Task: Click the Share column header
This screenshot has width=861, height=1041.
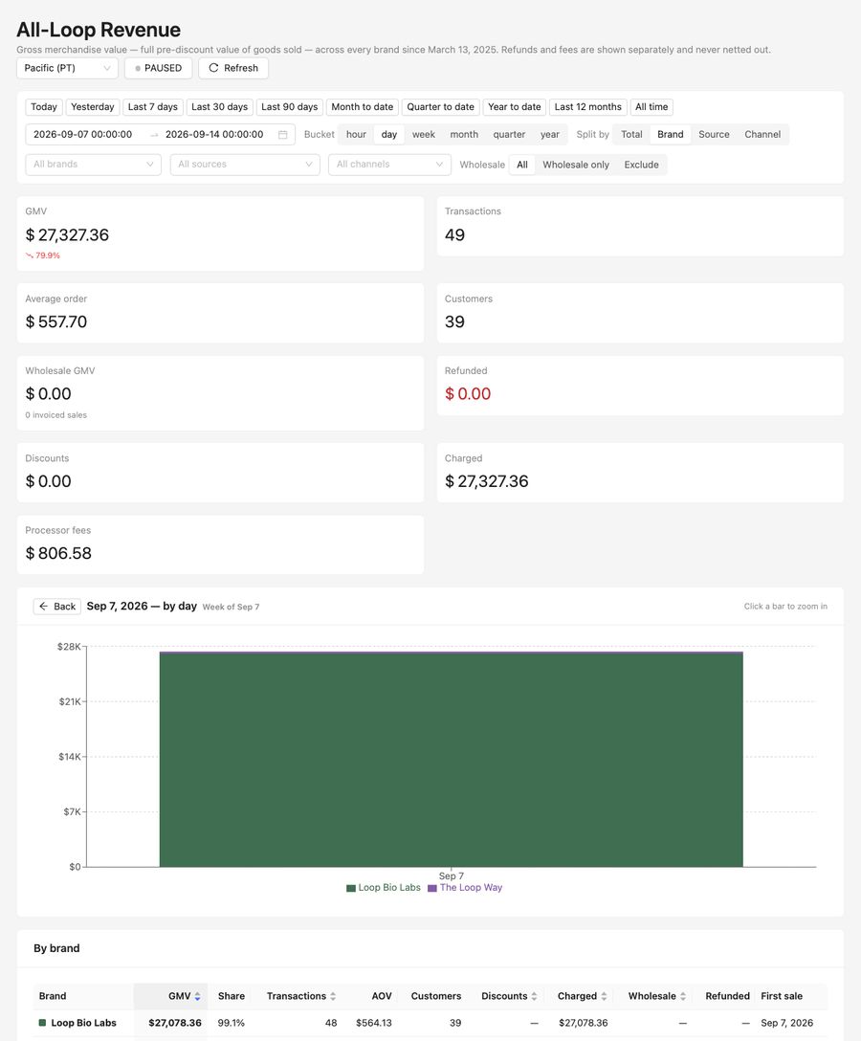Action: [x=231, y=997]
